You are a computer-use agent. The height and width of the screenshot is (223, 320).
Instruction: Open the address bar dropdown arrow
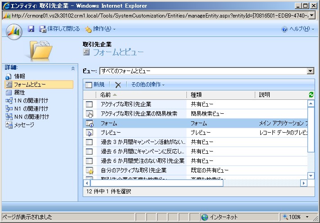point(311,16)
